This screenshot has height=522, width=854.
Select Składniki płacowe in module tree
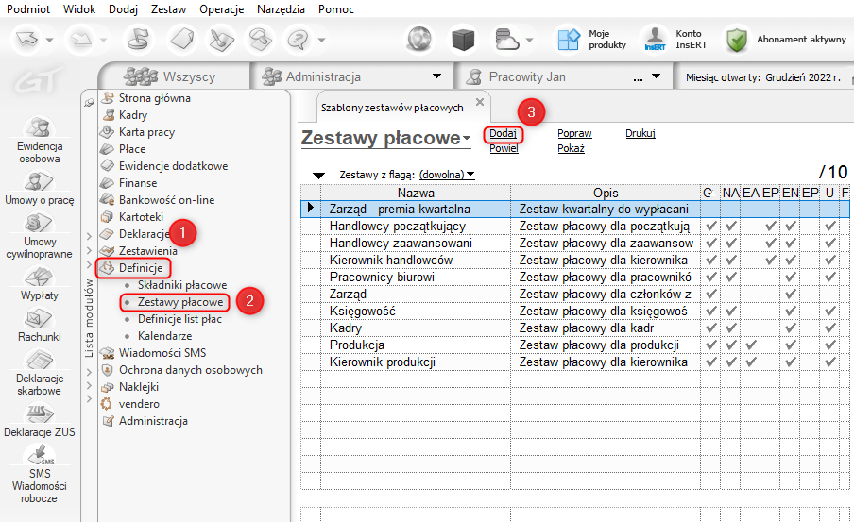(x=182, y=285)
